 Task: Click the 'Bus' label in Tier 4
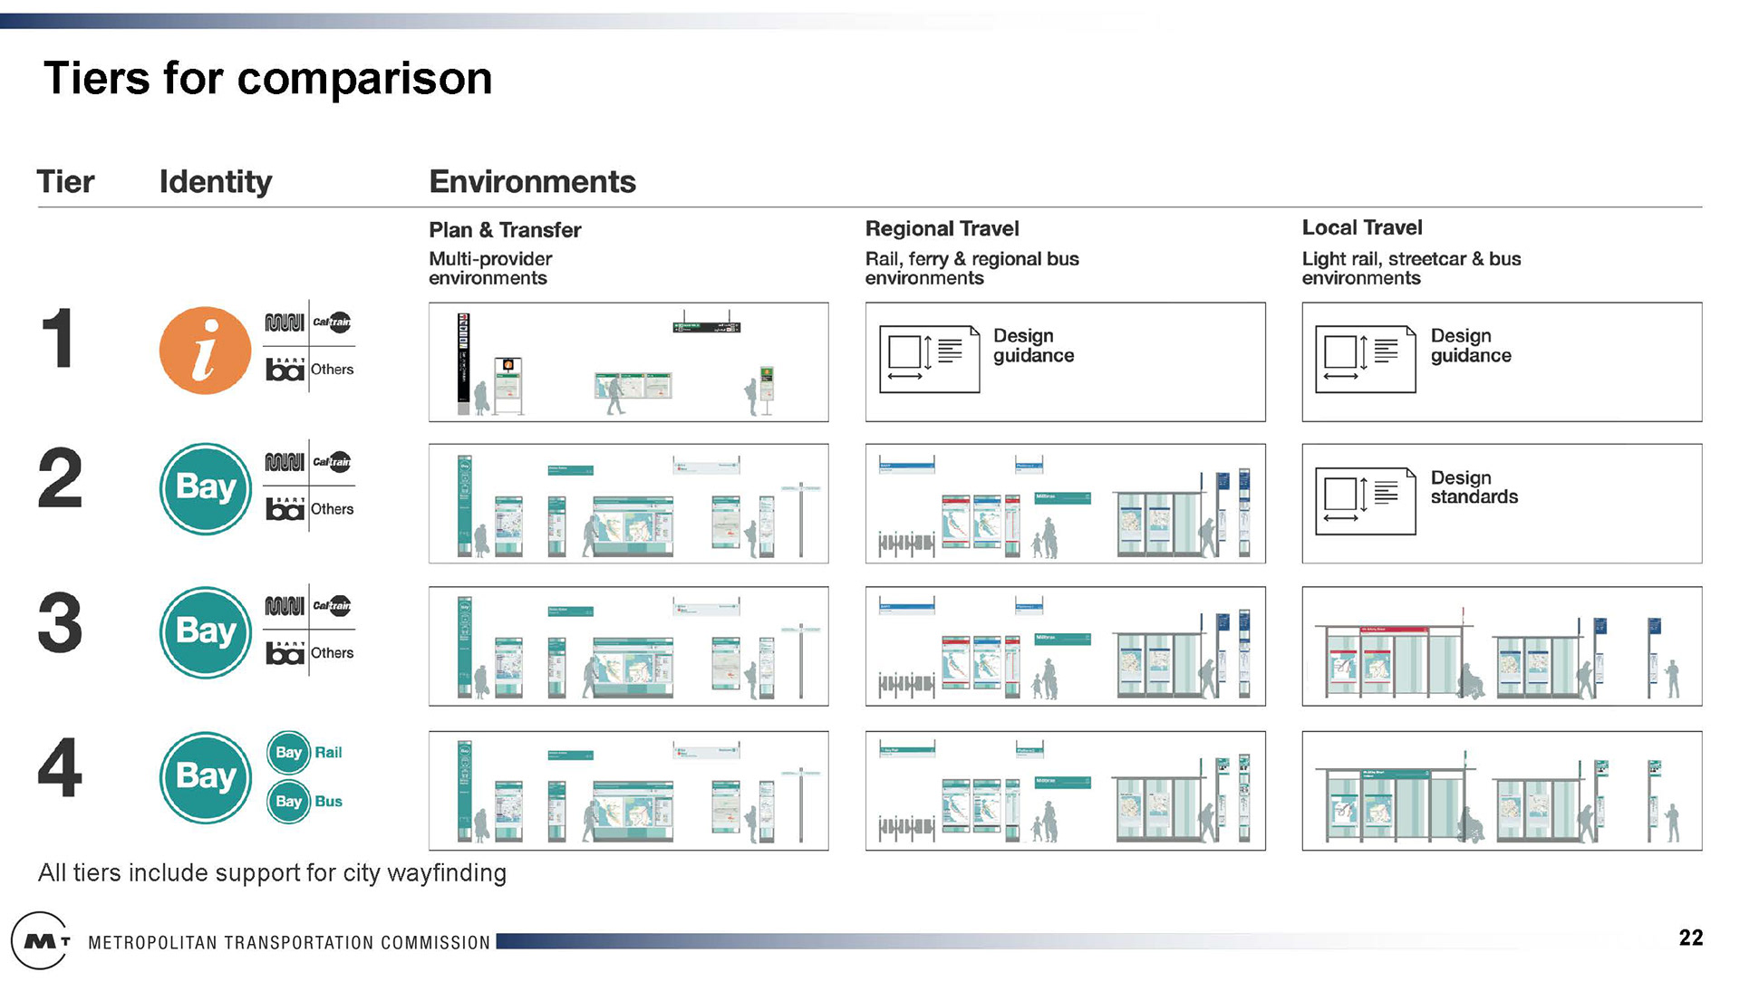click(x=328, y=802)
